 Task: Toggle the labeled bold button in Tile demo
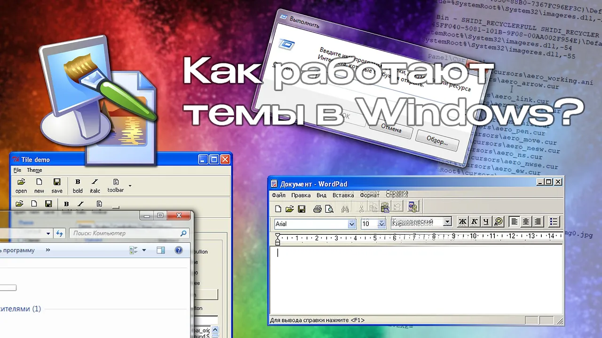click(78, 186)
